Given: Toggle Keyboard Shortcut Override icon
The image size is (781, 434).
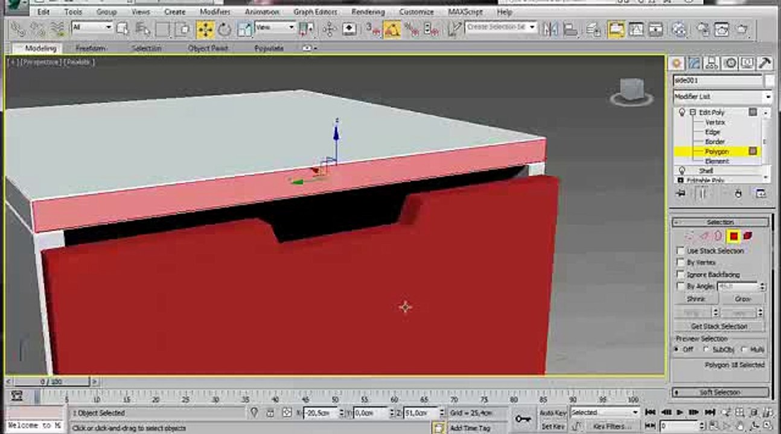Looking at the screenshot, I should [x=349, y=28].
